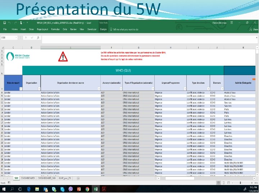The height and width of the screenshot is (194, 259).
Task: Click inside the formula bar
Action: point(149,40)
